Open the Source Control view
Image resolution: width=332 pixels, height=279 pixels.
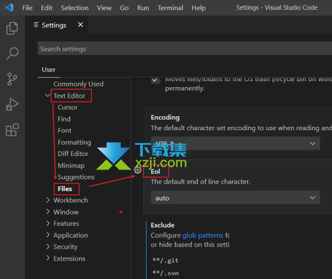click(x=12, y=79)
